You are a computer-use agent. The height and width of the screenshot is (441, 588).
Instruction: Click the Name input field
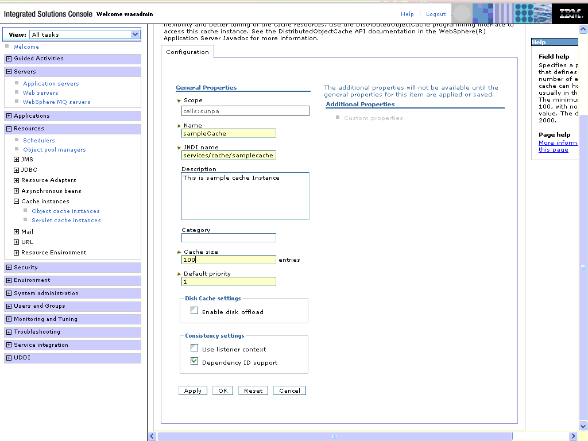click(x=229, y=133)
